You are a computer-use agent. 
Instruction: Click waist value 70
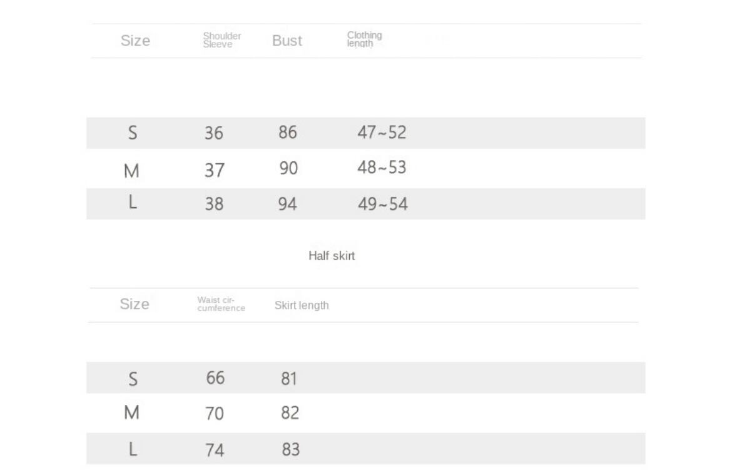click(x=215, y=414)
